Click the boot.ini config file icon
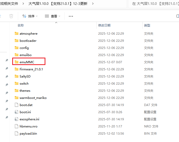The height and width of the screenshot is (142, 179). [x=17, y=112]
